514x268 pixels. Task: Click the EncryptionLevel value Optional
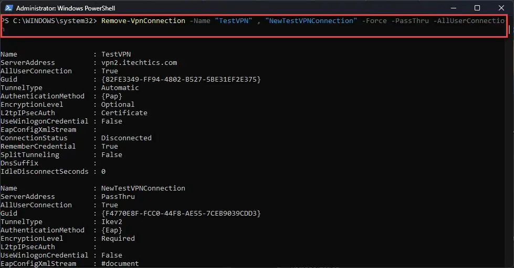click(x=118, y=104)
